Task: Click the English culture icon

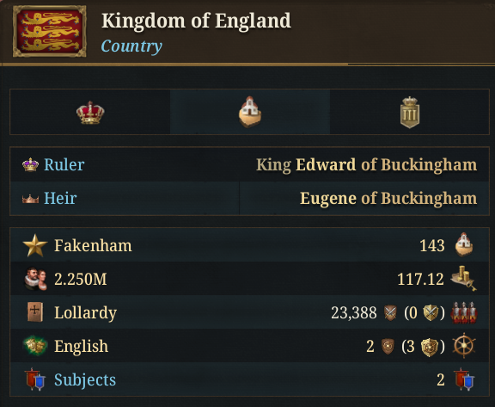Action: [x=35, y=346]
